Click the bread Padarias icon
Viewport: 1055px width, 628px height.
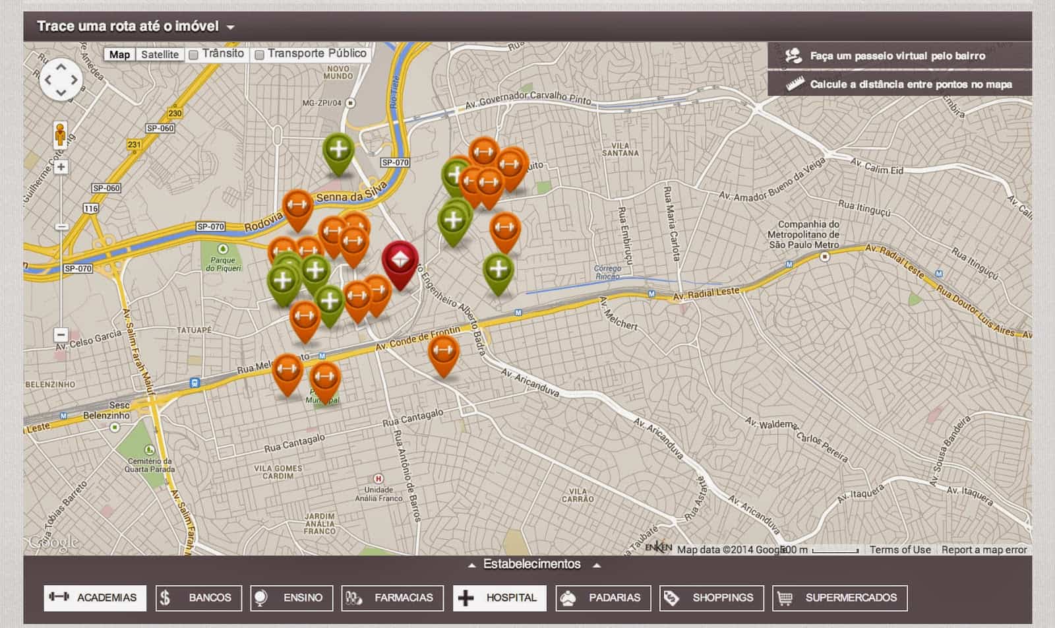coord(568,598)
